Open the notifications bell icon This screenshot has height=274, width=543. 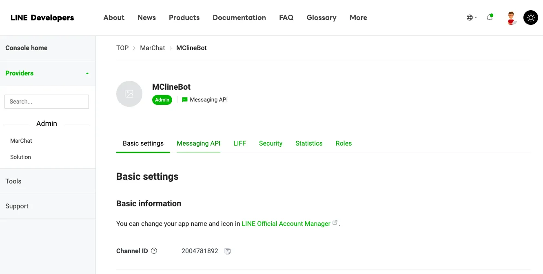pyautogui.click(x=490, y=17)
